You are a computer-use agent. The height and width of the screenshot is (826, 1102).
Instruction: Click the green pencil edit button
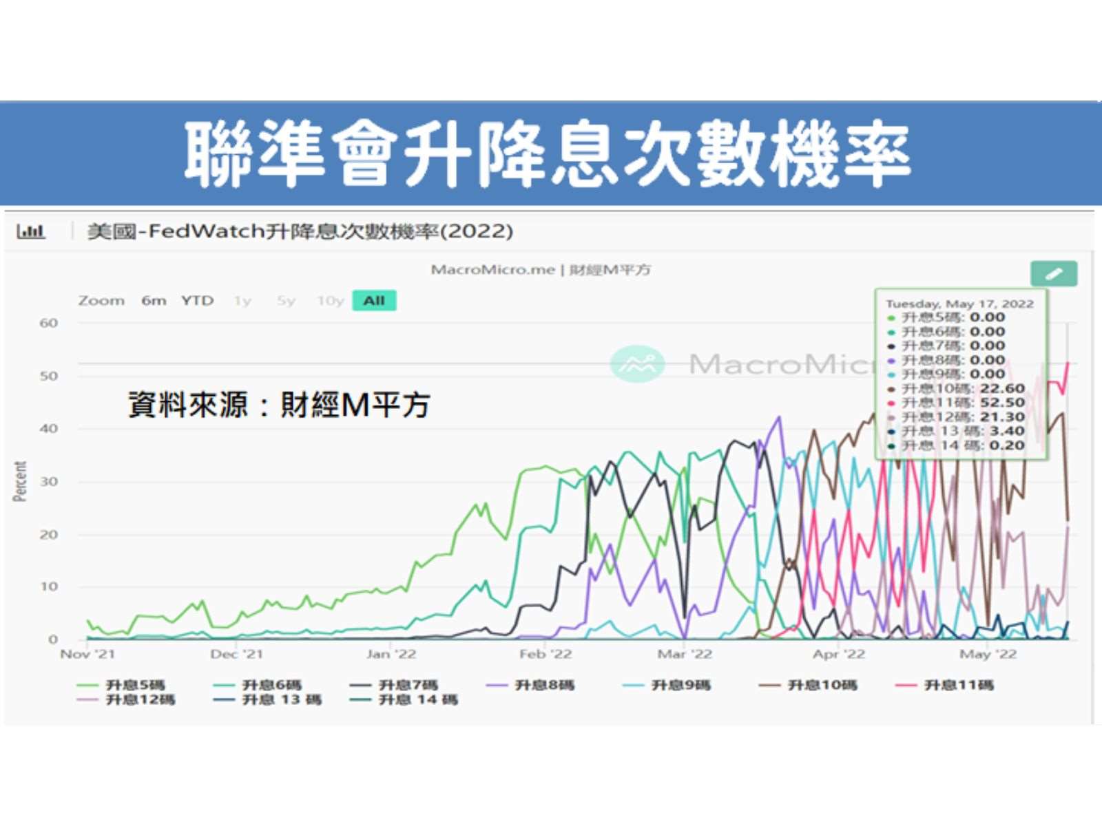[1054, 274]
